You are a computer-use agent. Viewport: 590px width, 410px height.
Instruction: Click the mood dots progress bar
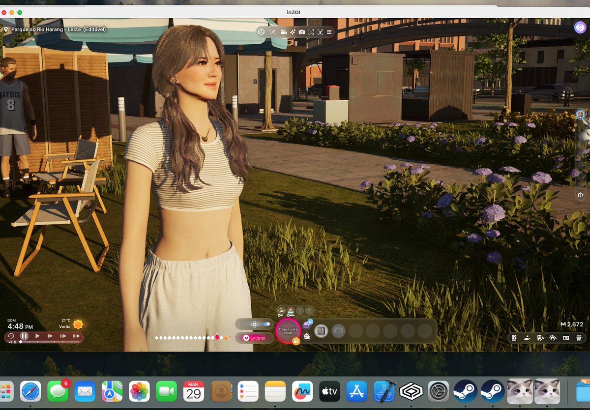(193, 338)
